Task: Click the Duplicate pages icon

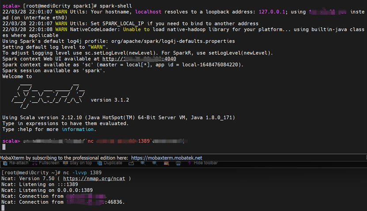Action: click(x=100, y=163)
